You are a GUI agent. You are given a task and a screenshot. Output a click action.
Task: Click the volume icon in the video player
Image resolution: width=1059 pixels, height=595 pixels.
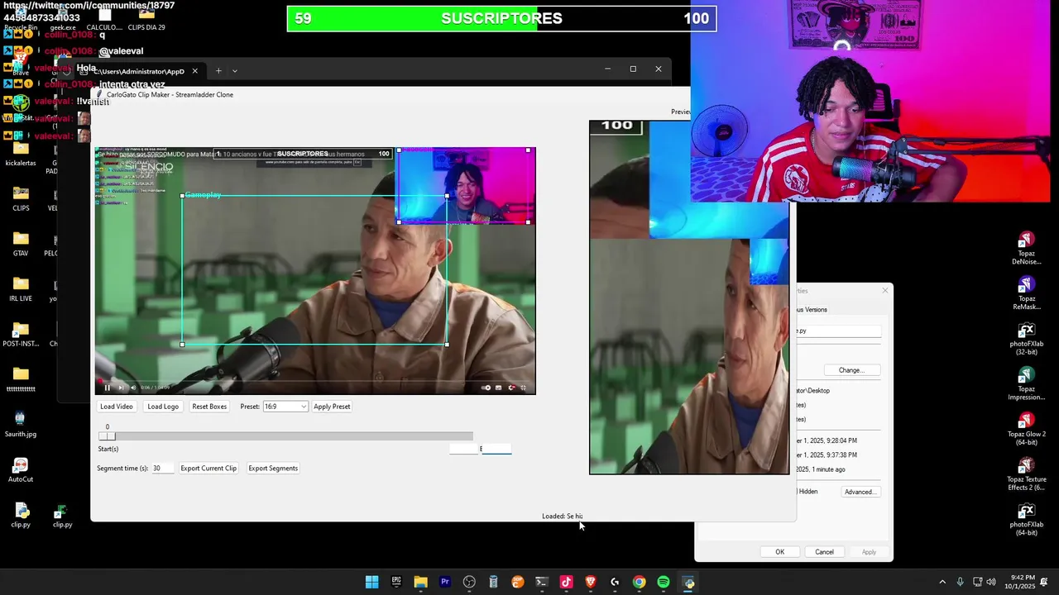[133, 388]
